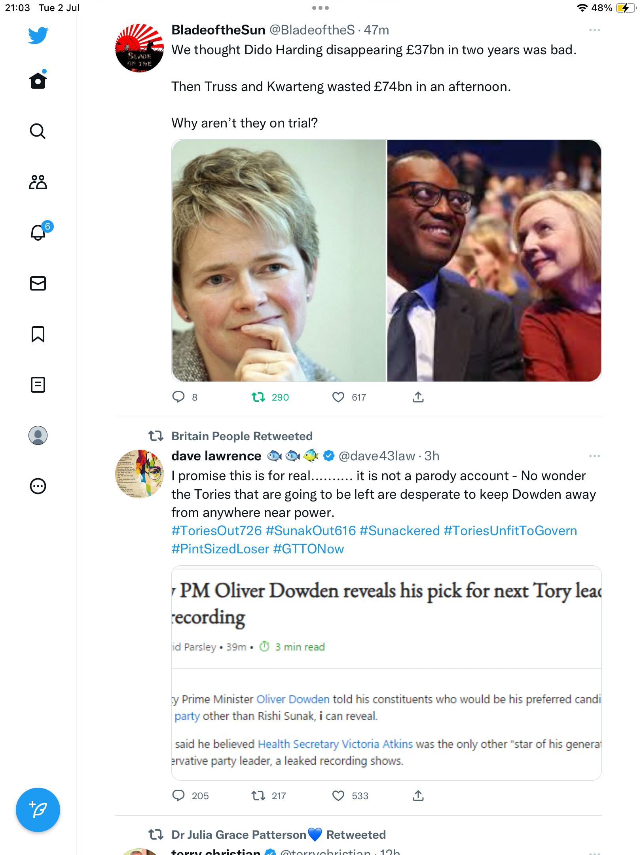
Task: Tap the compose new tweet button
Action: (x=38, y=810)
